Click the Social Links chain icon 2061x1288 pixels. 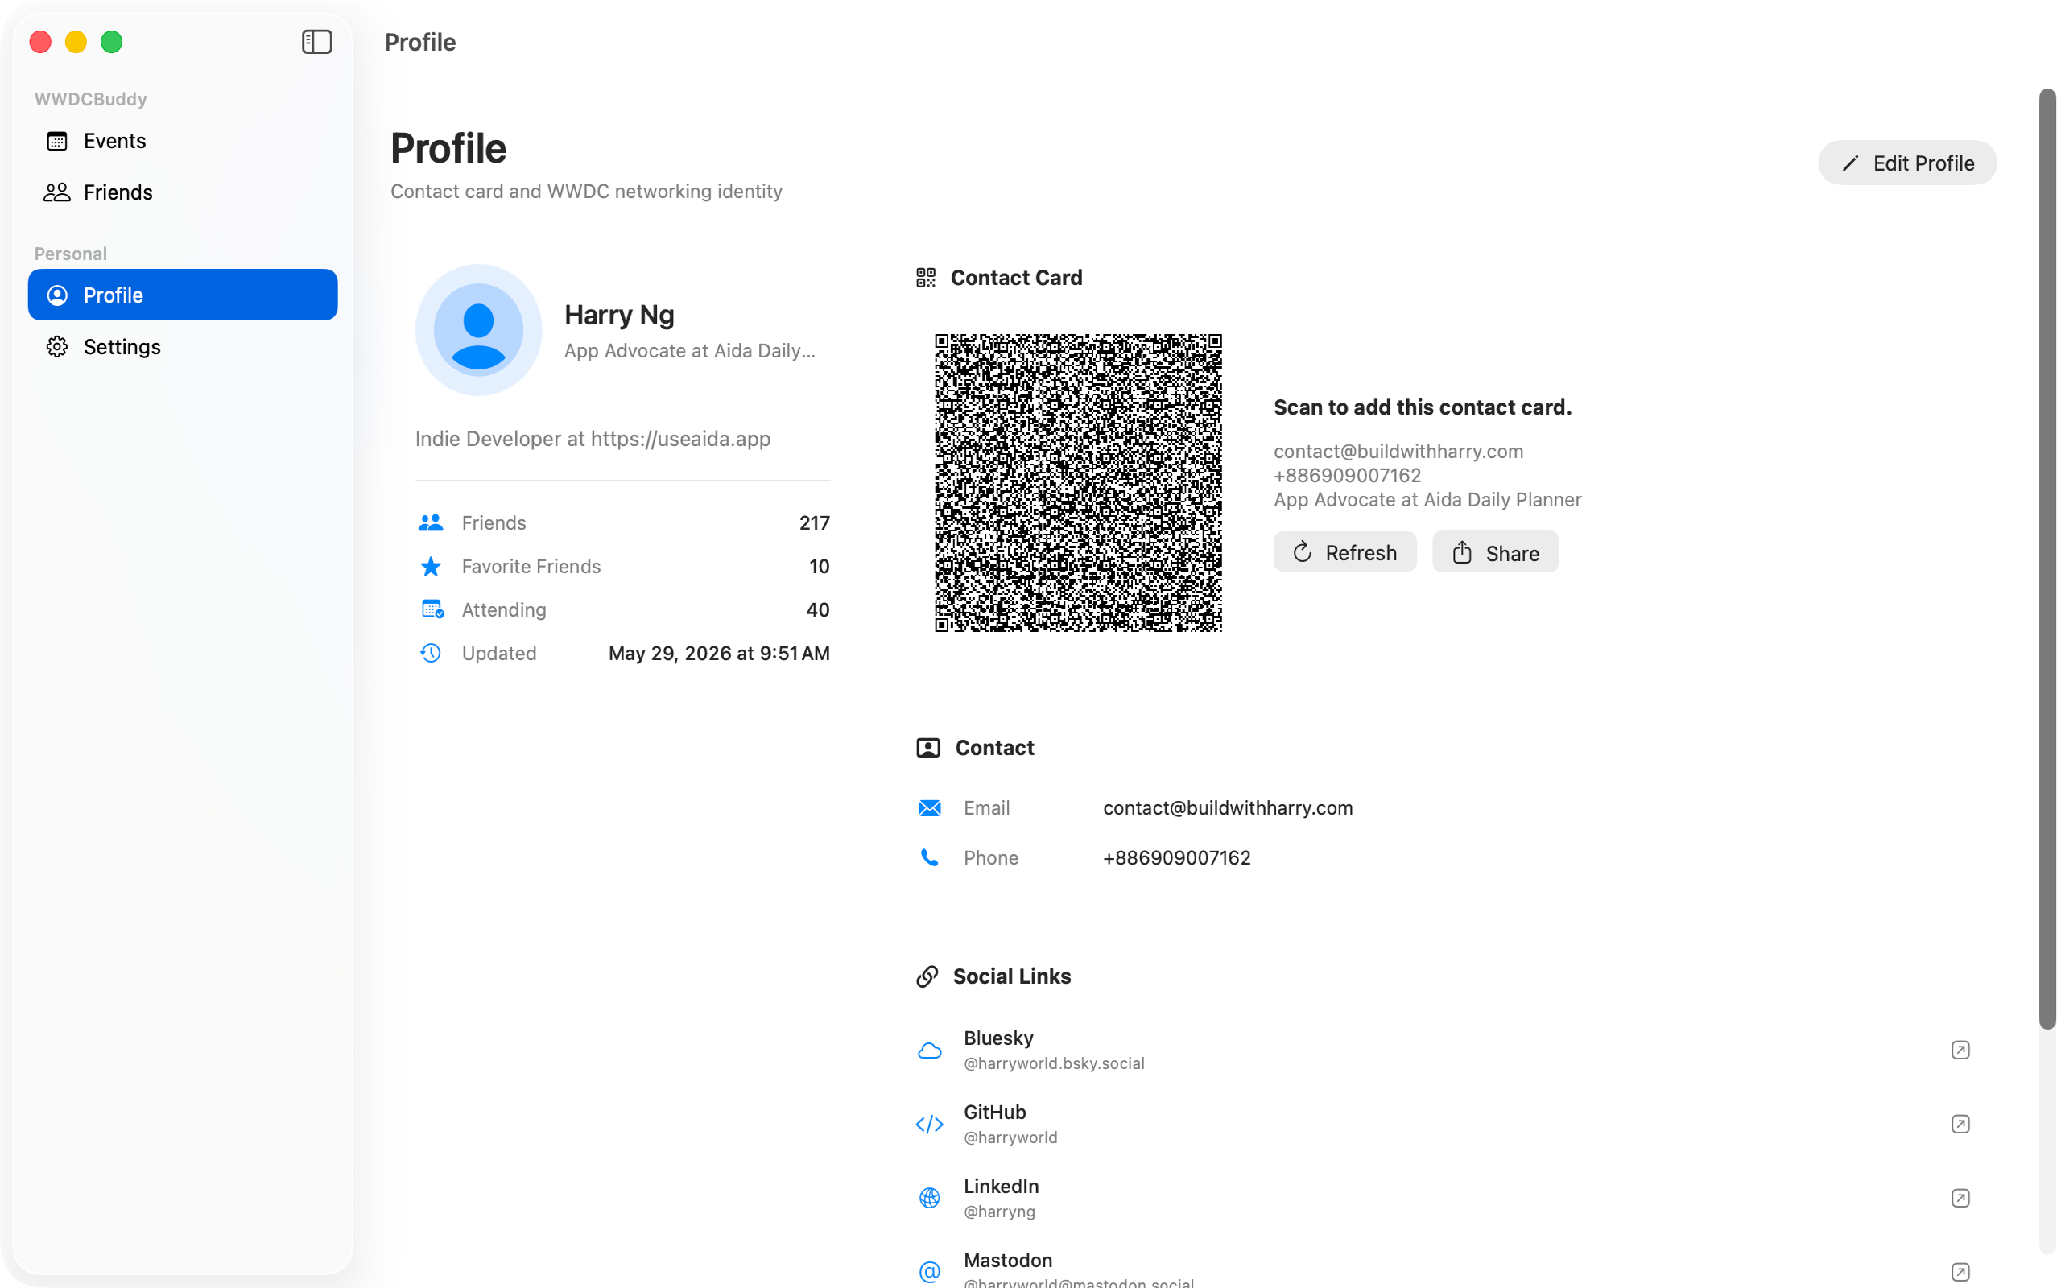coord(927,977)
